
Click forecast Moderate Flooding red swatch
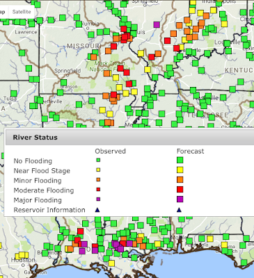click(180, 190)
